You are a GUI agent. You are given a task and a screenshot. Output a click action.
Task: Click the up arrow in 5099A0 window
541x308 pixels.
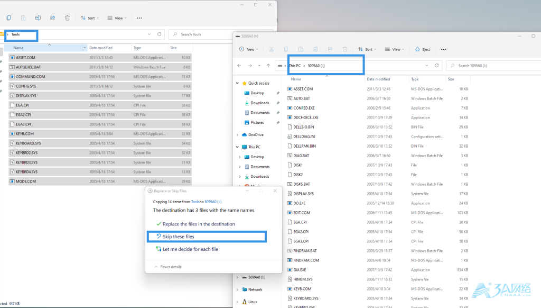(268, 66)
